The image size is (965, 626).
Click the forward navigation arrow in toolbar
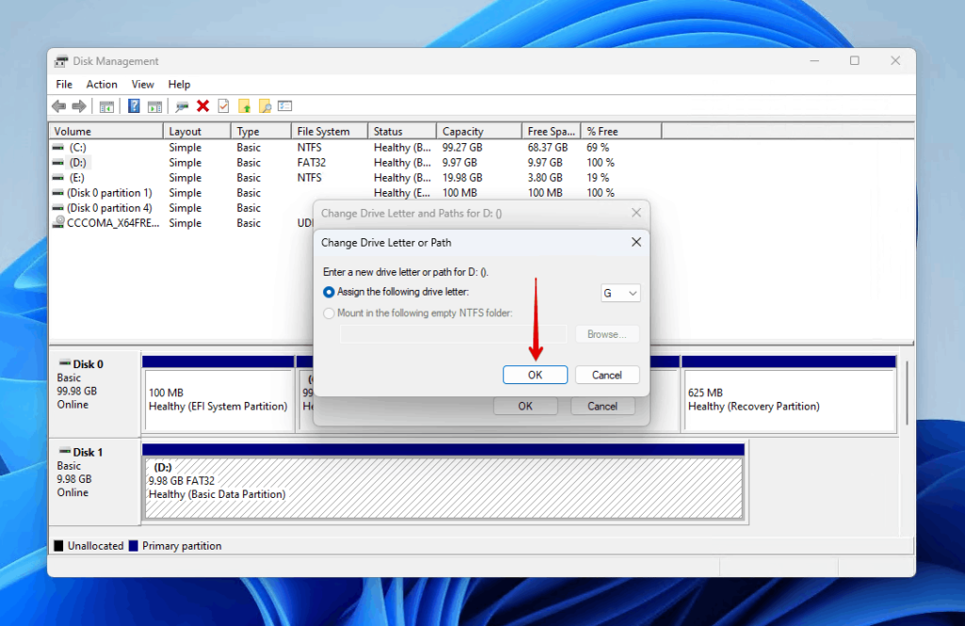[80, 105]
